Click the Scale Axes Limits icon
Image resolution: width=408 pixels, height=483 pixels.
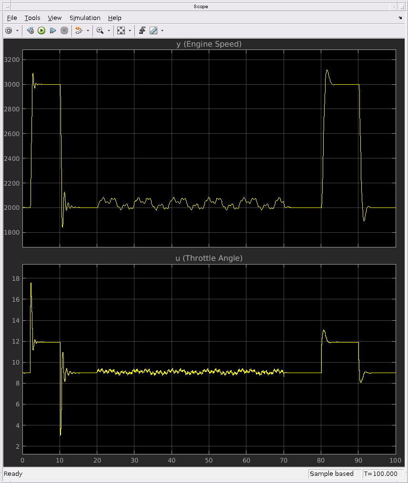click(121, 30)
